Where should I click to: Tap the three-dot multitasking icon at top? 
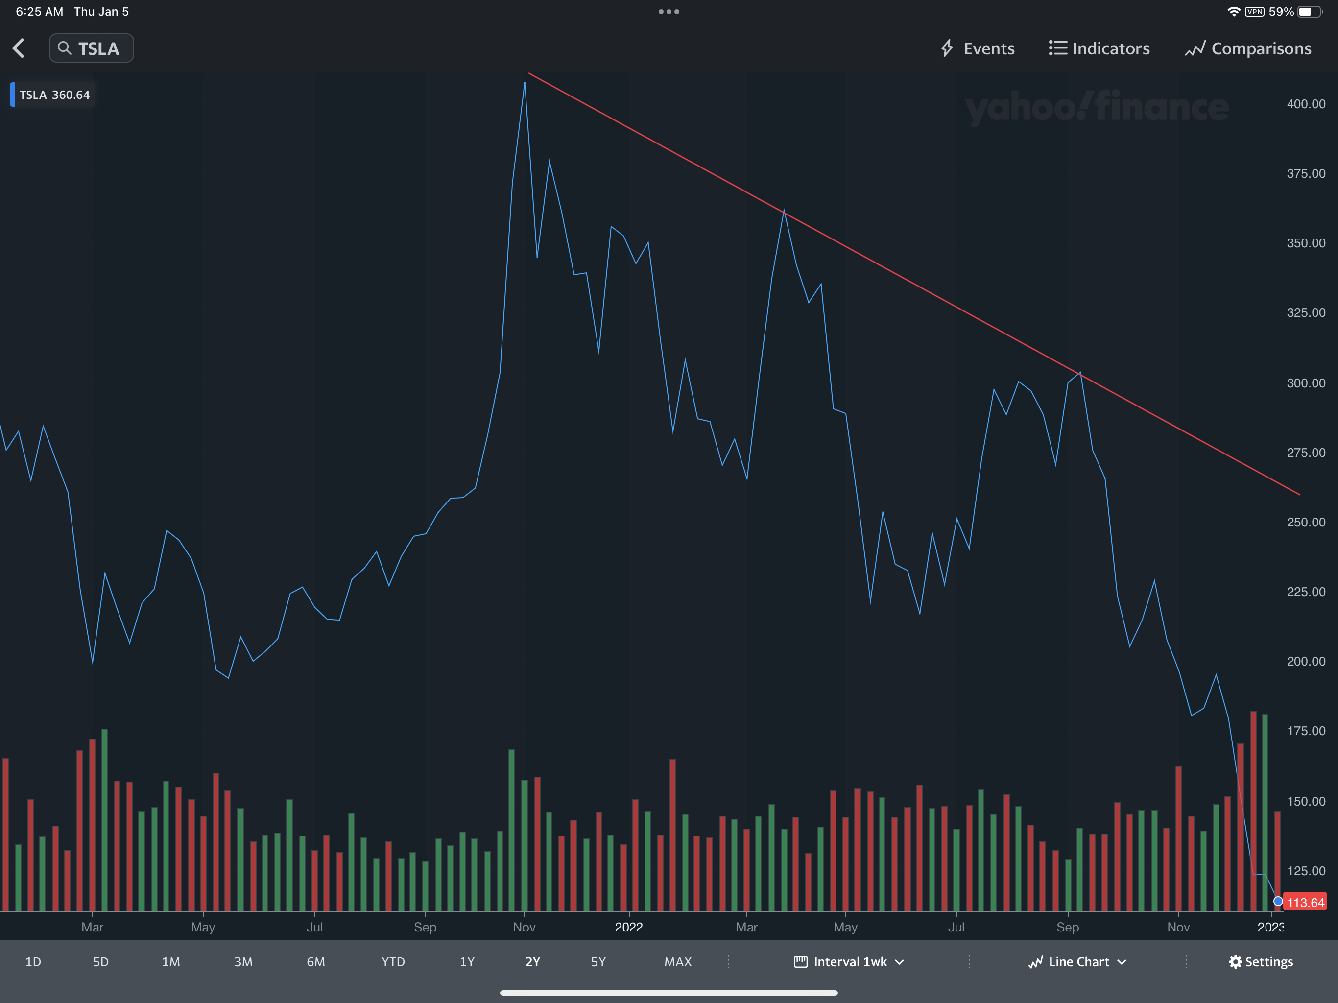(x=669, y=11)
